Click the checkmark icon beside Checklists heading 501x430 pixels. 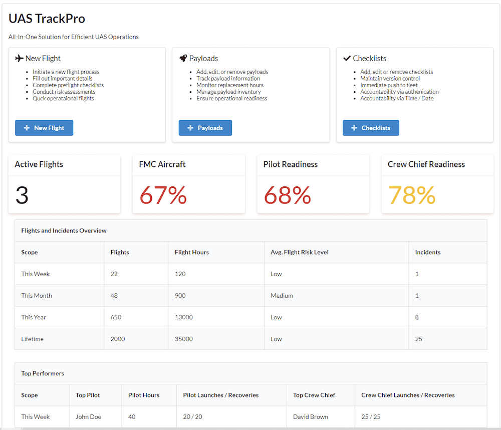[347, 59]
